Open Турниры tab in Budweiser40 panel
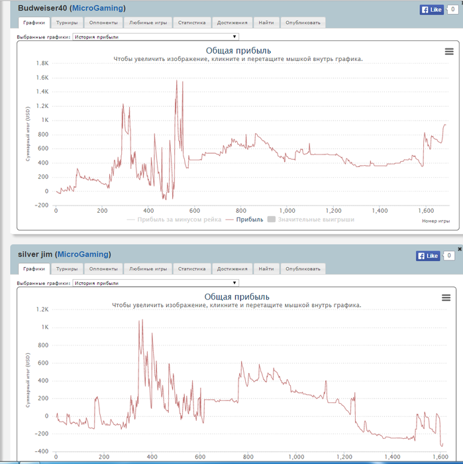 tap(67, 23)
